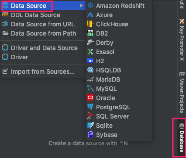
Task: Choose MySQL from submenu
Action: pyautogui.click(x=119, y=89)
